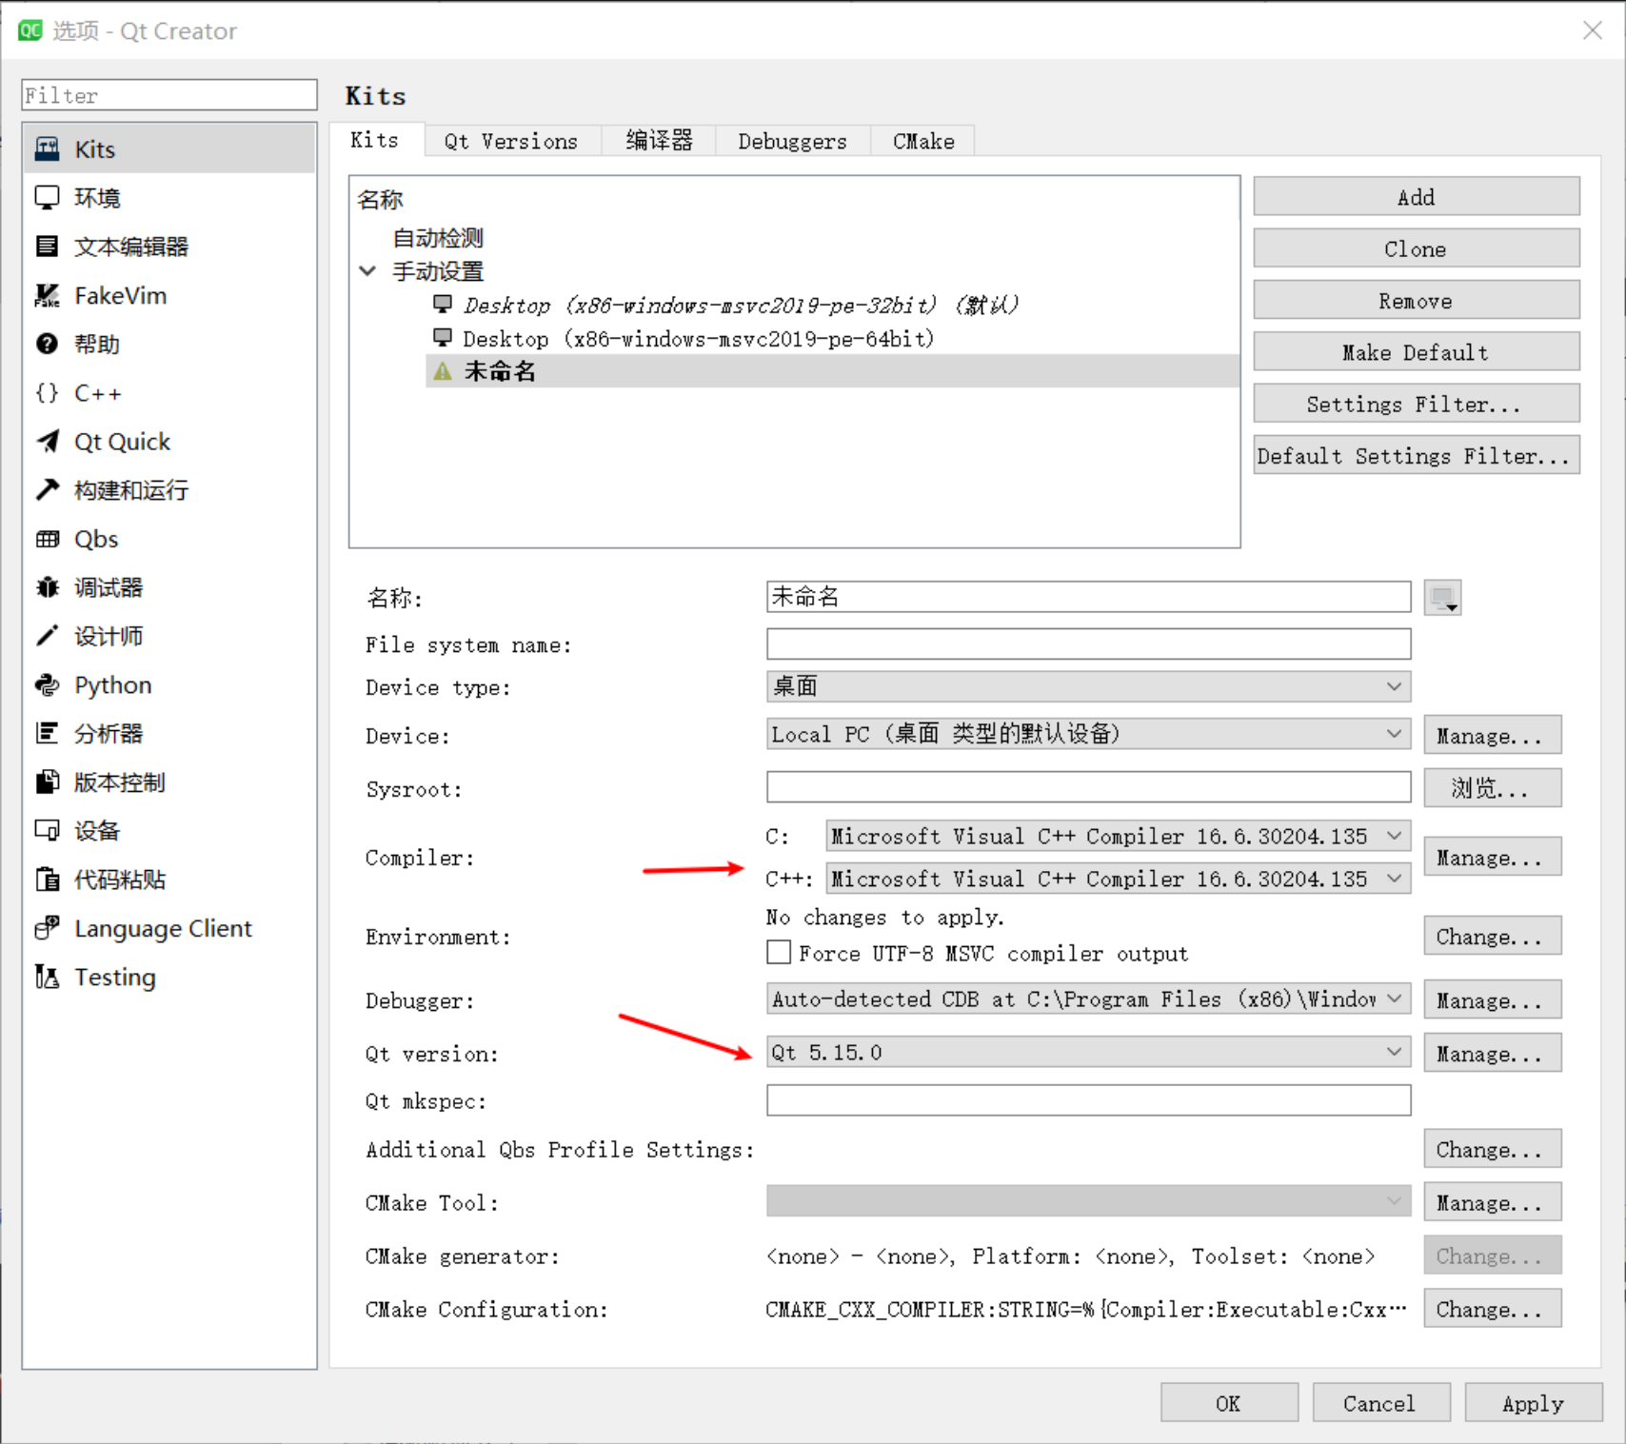Open the 设备 settings category

point(169,831)
